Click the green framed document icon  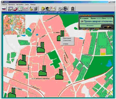coord(20,9)
